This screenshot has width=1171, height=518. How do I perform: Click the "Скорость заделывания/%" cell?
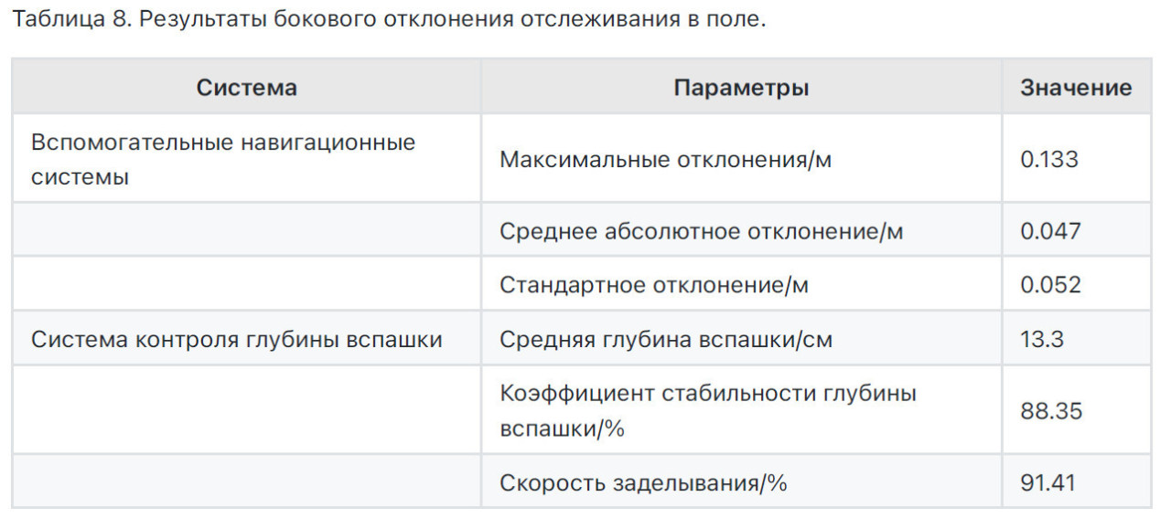coord(643,482)
